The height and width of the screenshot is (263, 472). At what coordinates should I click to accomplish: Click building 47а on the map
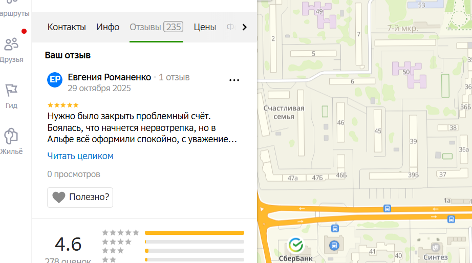pos(293,178)
